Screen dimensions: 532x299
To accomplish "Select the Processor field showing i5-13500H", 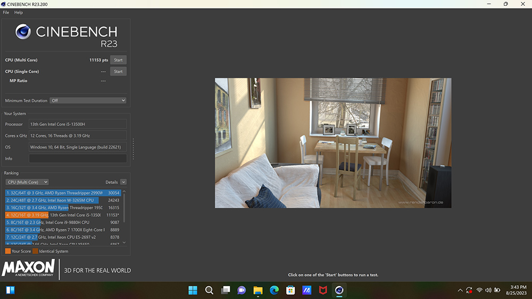I will [x=78, y=124].
